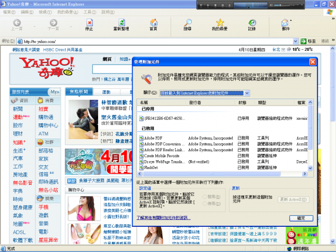Open the Favorites star toolbar icon
Viewport: 336px width, 252px height.
tap(220, 22)
